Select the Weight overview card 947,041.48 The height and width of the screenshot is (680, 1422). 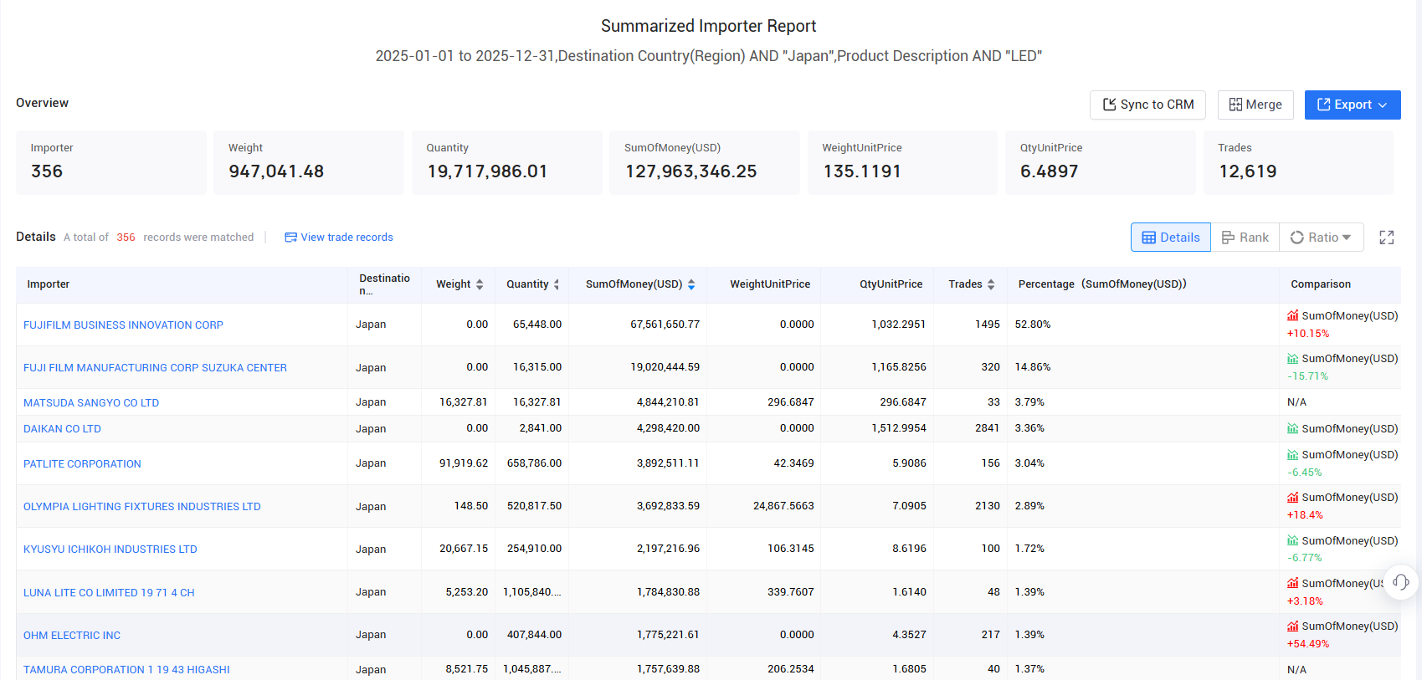point(309,162)
